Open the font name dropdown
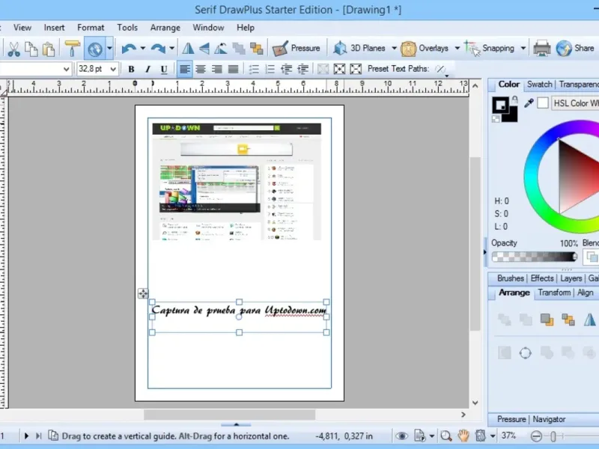Viewport: 599px width, 449px height. click(66, 69)
